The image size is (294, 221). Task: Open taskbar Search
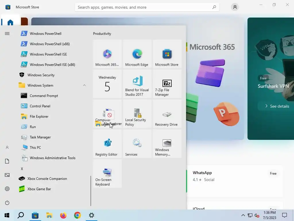pos(21,215)
